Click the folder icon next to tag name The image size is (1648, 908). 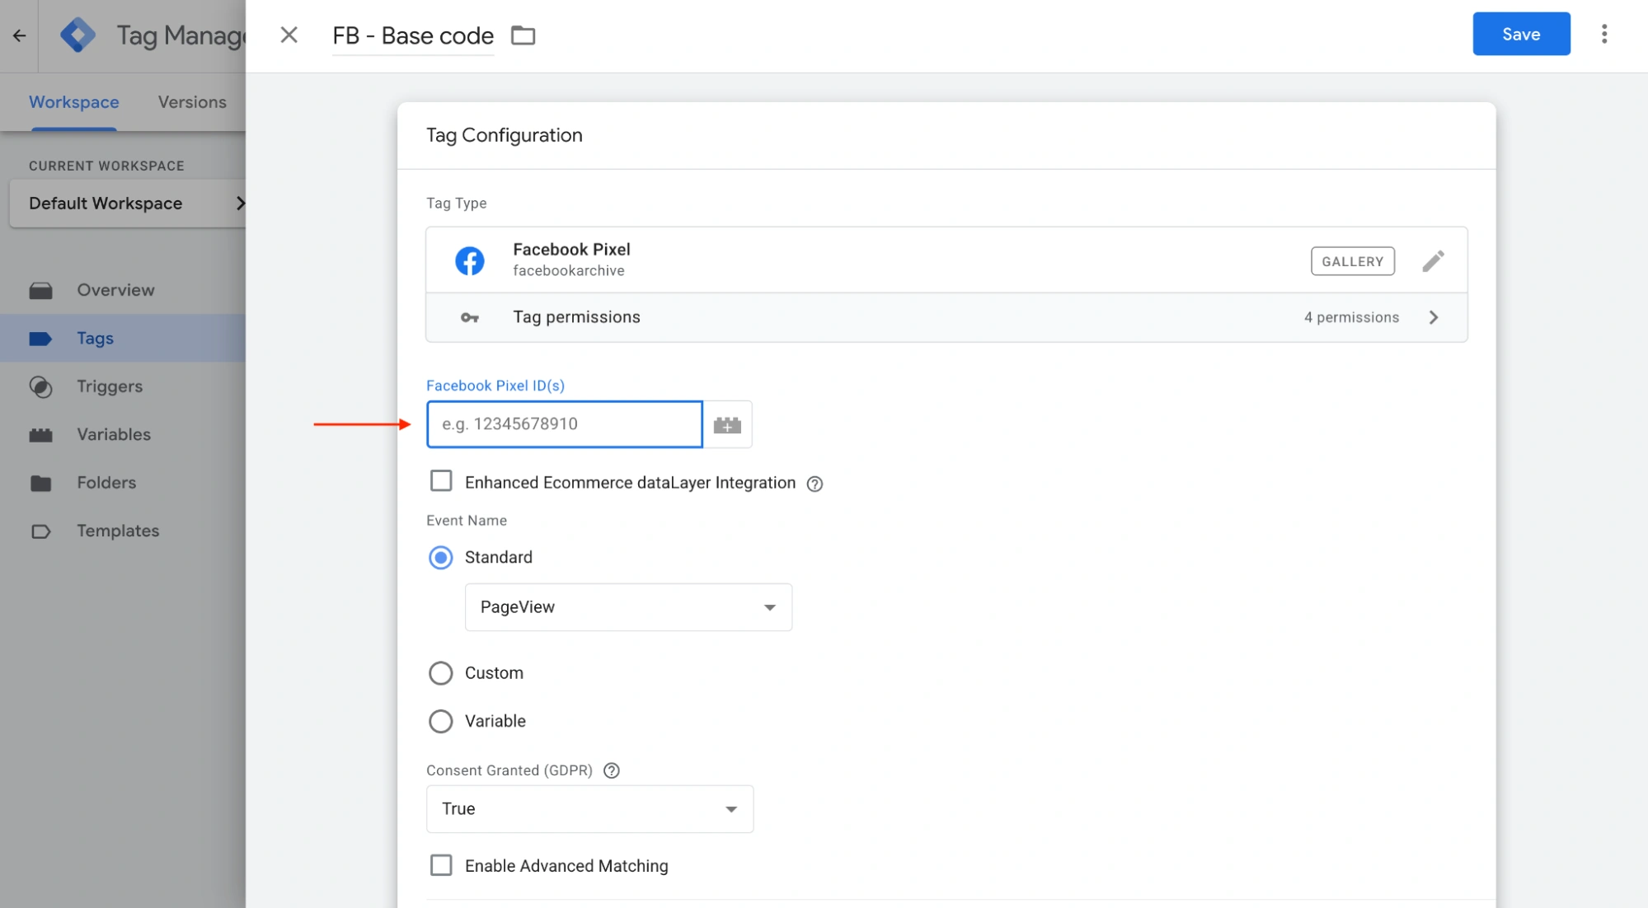(x=523, y=35)
